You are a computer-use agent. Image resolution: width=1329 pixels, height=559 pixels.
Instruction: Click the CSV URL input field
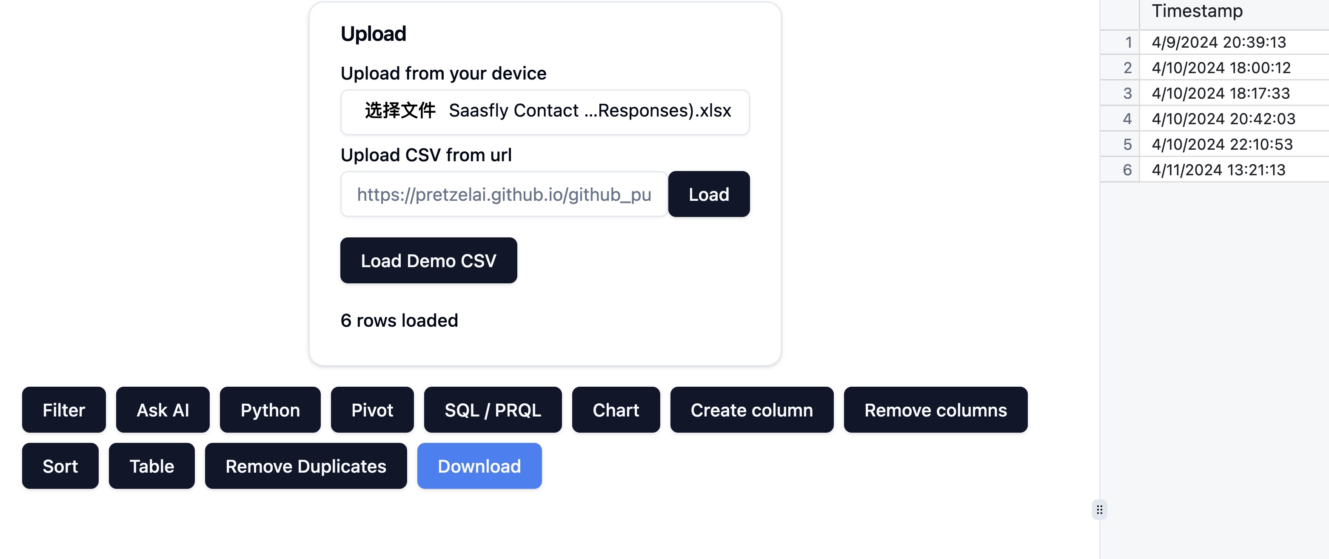[504, 194]
